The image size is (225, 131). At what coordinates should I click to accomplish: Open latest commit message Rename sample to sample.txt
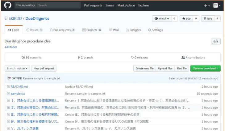pos(41,78)
